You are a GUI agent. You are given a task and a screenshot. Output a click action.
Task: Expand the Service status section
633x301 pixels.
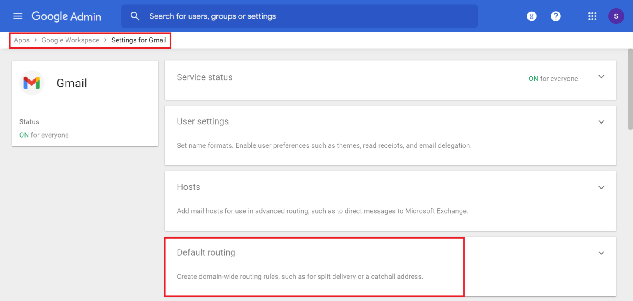click(x=601, y=77)
